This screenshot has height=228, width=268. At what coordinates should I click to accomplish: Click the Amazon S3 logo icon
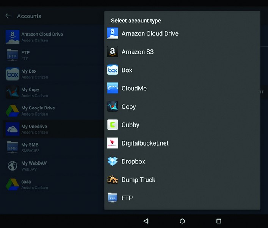113,51
